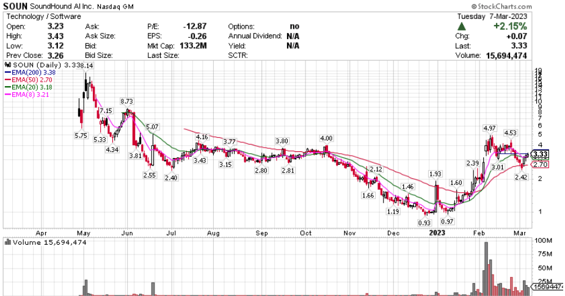
Task: Click the P/E value -12.87
Action: point(195,26)
